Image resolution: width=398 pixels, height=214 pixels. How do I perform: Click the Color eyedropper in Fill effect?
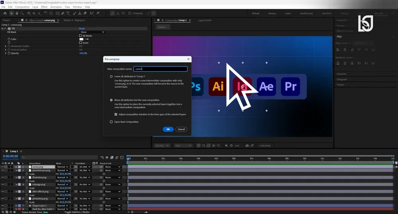[x=86, y=39]
